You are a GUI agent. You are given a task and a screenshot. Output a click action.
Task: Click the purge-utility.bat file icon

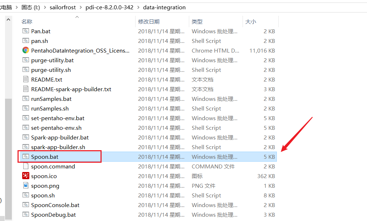click(x=25, y=60)
